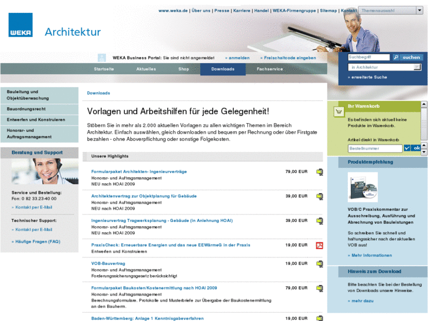428x321 pixels.
Task: Open the Fachservice tab
Action: coord(270,69)
